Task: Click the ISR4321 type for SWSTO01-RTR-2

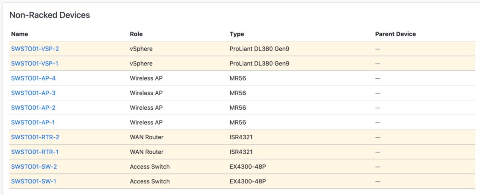Action: [x=241, y=137]
